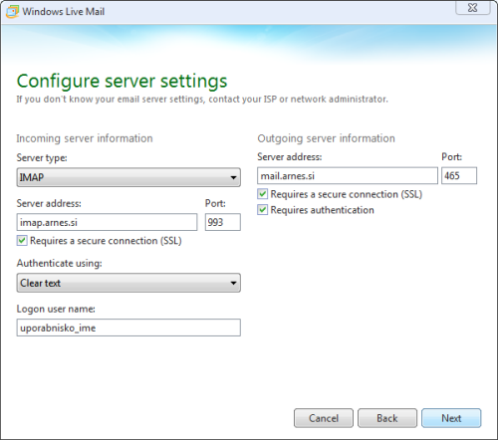
Task: Click the arrow on the IMAP combo box
Action: [233, 177]
